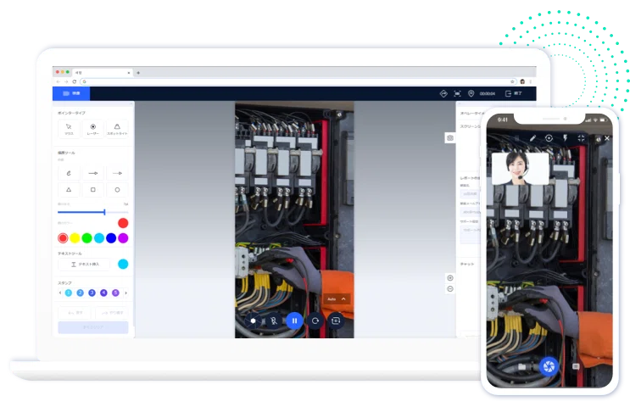Pick the yellow line color swatch
This screenshot has width=630, height=407.
click(75, 238)
